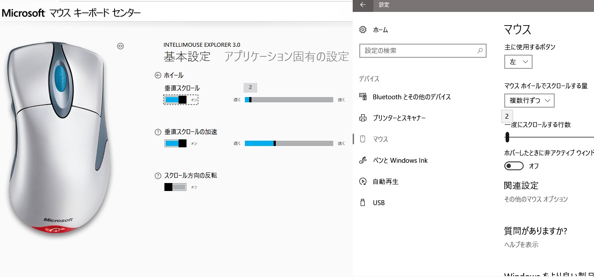Click the printer icon in sidebar
Viewport: 594px width, 277px height.
[363, 118]
